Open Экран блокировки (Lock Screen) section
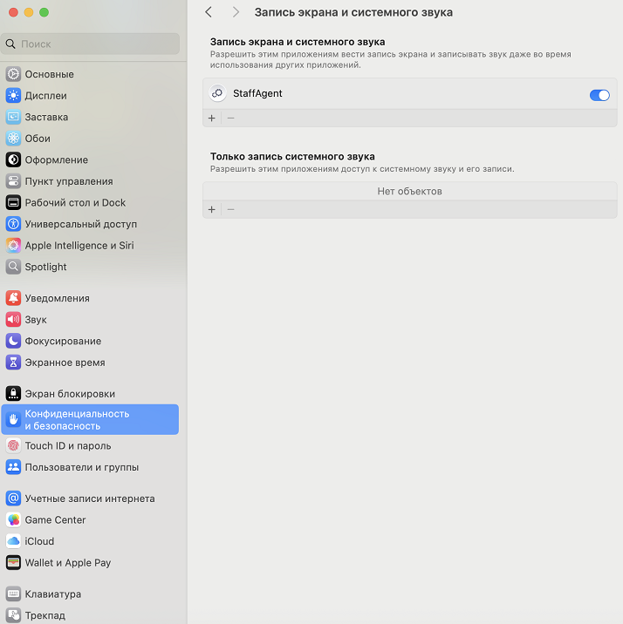Image resolution: width=623 pixels, height=624 pixels. [70, 394]
